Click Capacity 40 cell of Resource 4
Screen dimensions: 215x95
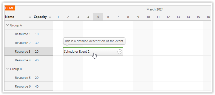[x=43, y=60]
